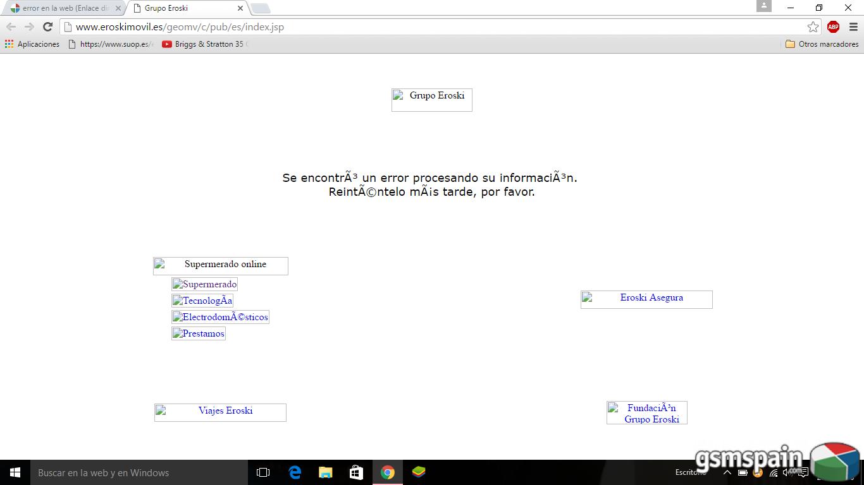Open the Supermerado link
The width and height of the screenshot is (864, 485).
pos(204,284)
